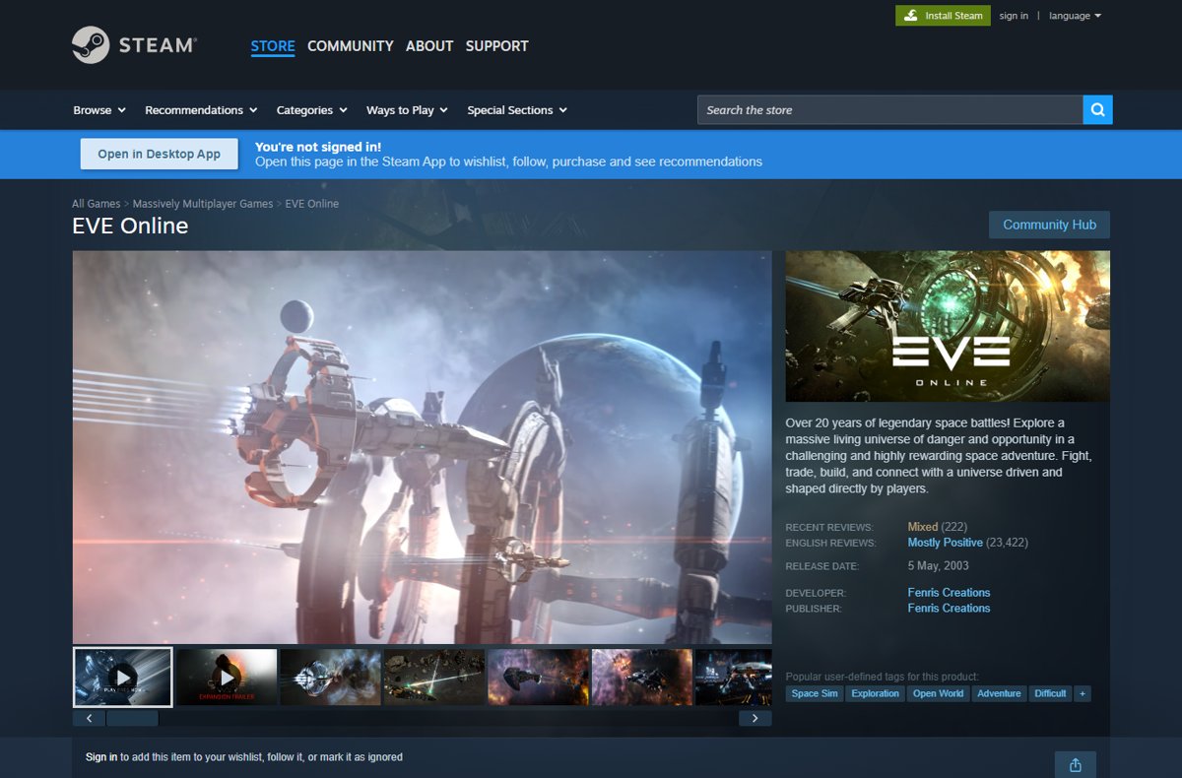Viewport: 1182px width, 778px height.
Task: Click the publisher Fenris Creations link
Action: click(949, 609)
